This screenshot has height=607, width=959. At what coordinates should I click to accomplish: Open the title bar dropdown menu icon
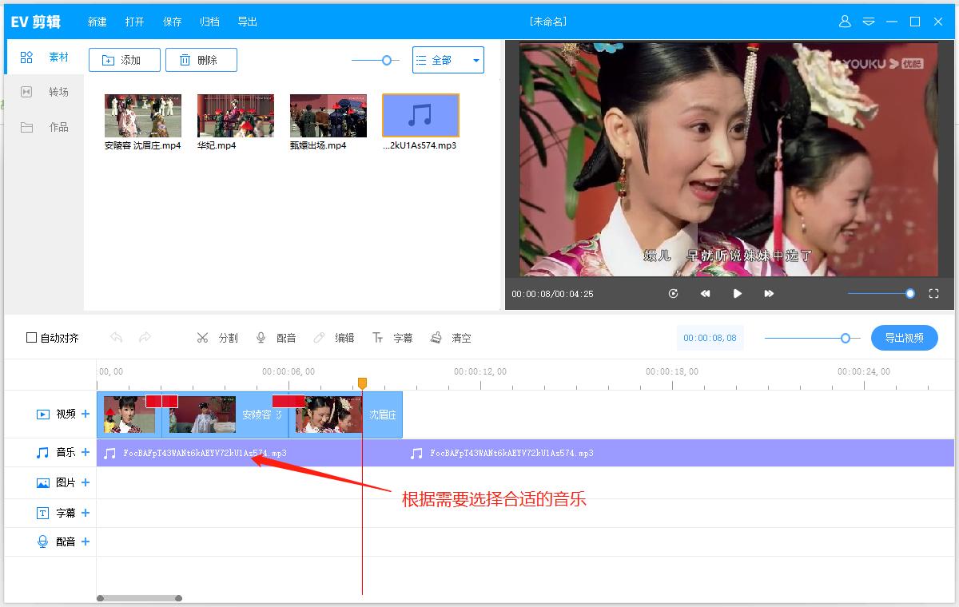pos(868,22)
